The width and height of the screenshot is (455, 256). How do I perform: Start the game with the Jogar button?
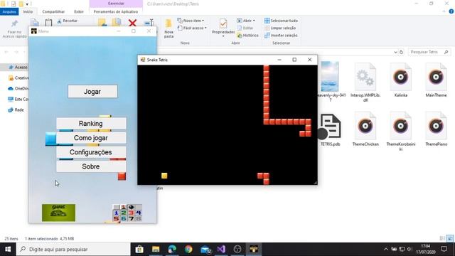(92, 92)
